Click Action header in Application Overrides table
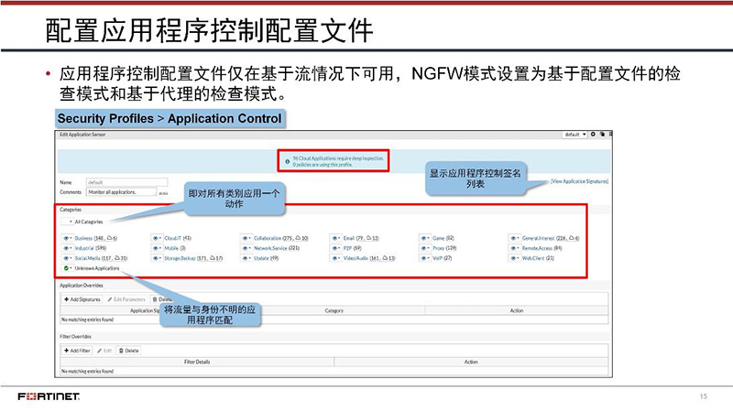Viewport: 733px width, 412px height. click(x=517, y=310)
